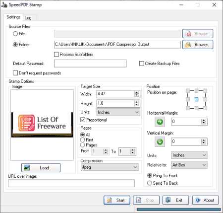
Task: Adjust the Horizontal Margin spinner
Action: (x=204, y=122)
